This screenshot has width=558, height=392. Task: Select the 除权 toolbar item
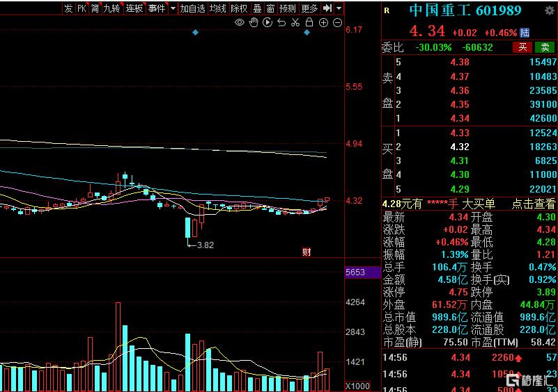coord(238,8)
